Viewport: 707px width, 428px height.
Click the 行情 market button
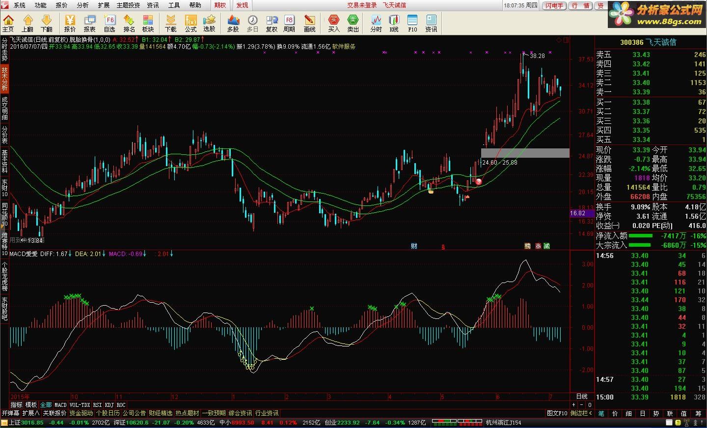coord(581,5)
